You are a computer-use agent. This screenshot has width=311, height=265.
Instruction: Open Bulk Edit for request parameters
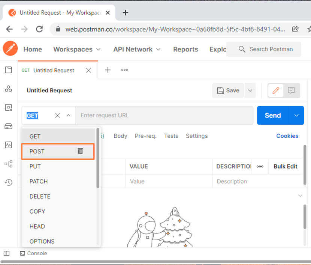(285, 166)
